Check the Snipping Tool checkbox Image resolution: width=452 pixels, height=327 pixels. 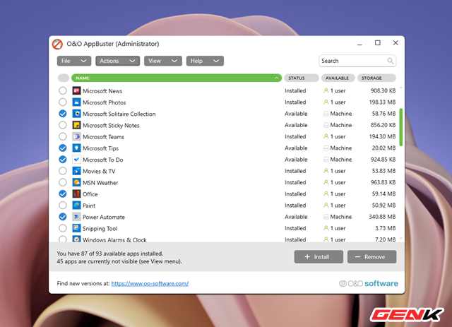pos(63,228)
